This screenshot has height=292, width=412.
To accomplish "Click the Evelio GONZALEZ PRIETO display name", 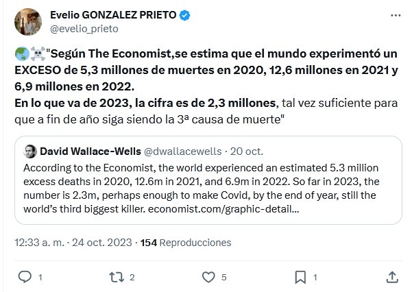I will click(122, 15).
